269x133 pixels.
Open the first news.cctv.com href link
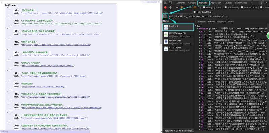click(62, 13)
